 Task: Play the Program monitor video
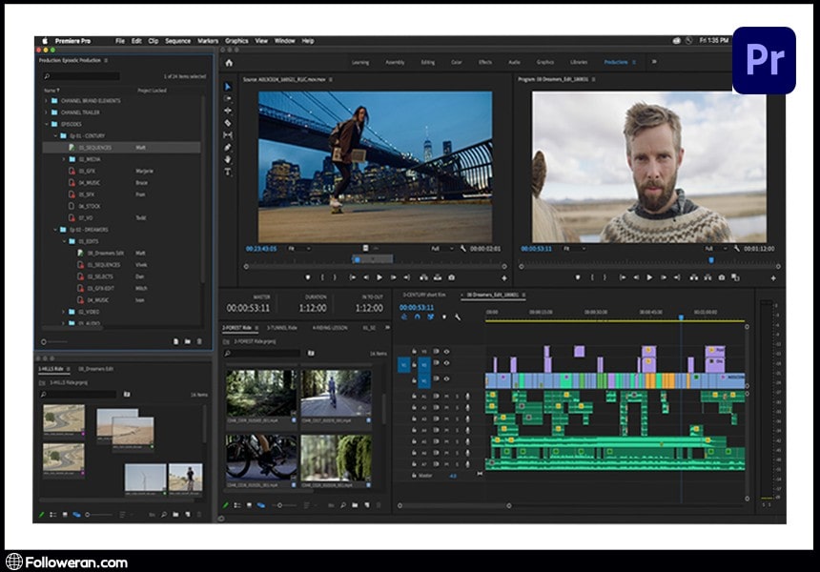650,277
